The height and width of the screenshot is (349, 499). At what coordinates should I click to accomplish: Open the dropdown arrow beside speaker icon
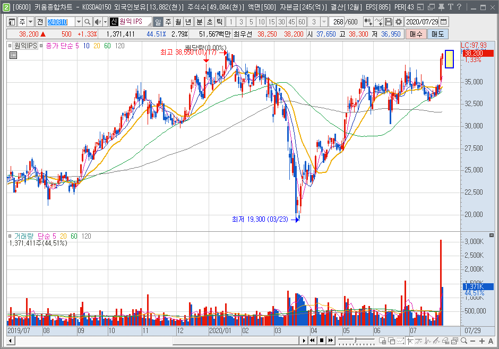[105, 22]
